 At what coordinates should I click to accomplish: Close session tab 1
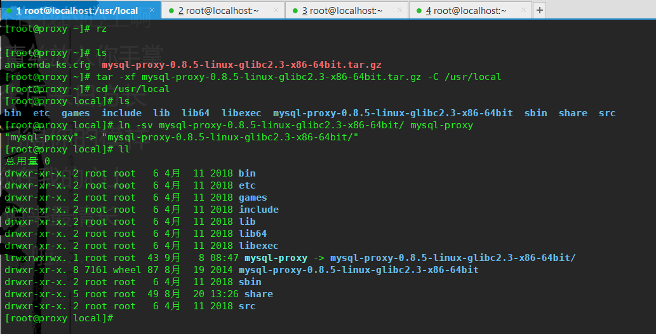click(x=152, y=10)
